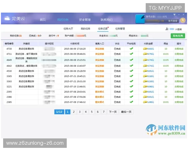188x151 pixels.
Task: Switch to the 任务记录 tab
Action: pyautogui.click(x=103, y=29)
